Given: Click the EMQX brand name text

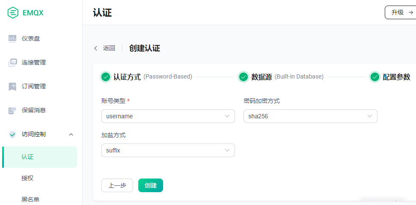Looking at the screenshot, I should [33, 12].
